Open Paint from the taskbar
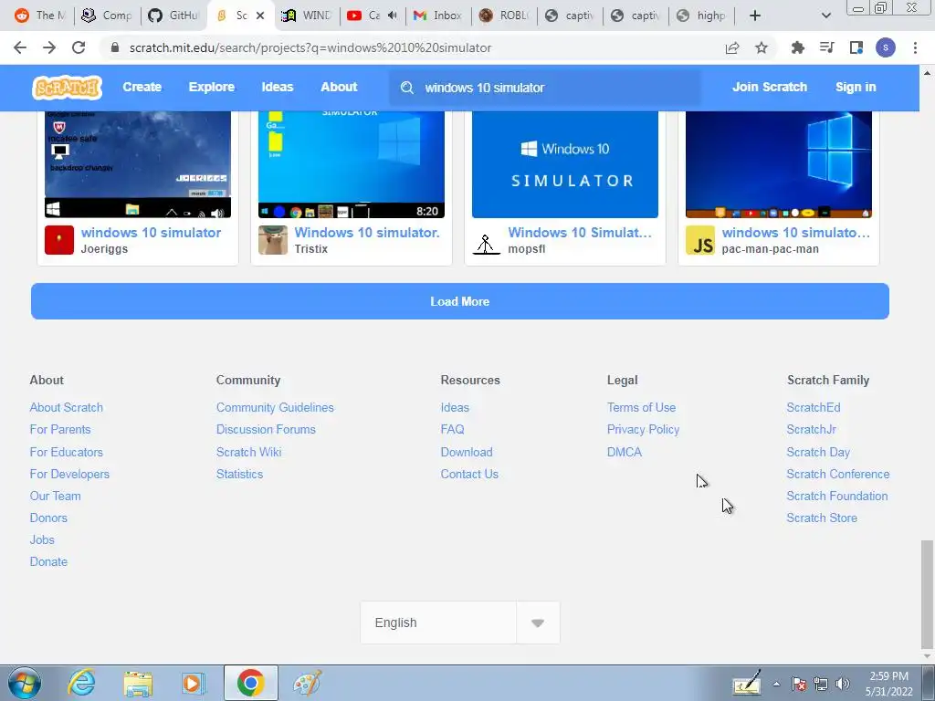Image resolution: width=935 pixels, height=701 pixels. point(308,683)
